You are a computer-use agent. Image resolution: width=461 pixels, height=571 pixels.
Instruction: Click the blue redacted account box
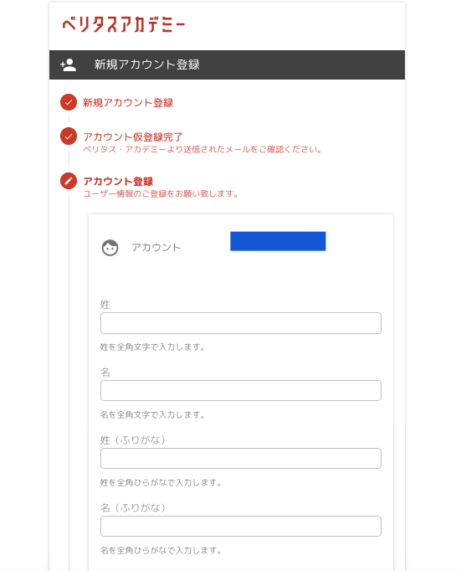coord(278,241)
